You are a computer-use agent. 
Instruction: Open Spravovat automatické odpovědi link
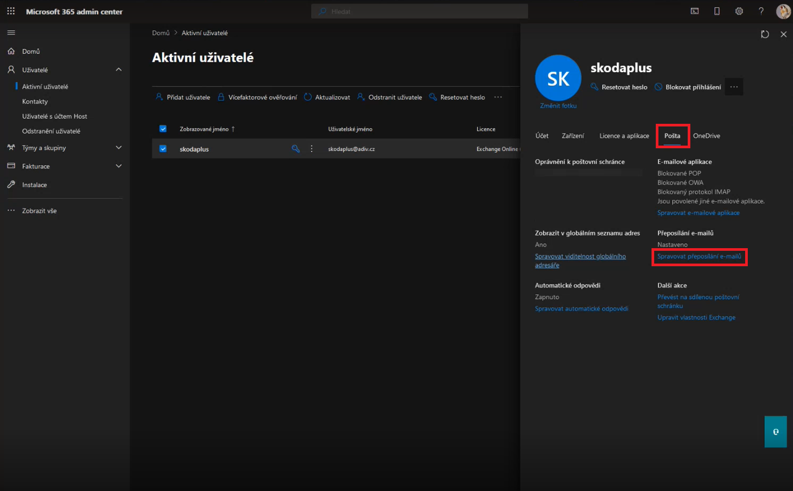tap(581, 309)
